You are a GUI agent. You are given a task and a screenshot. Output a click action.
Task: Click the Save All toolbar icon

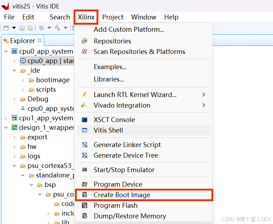coord(30,28)
